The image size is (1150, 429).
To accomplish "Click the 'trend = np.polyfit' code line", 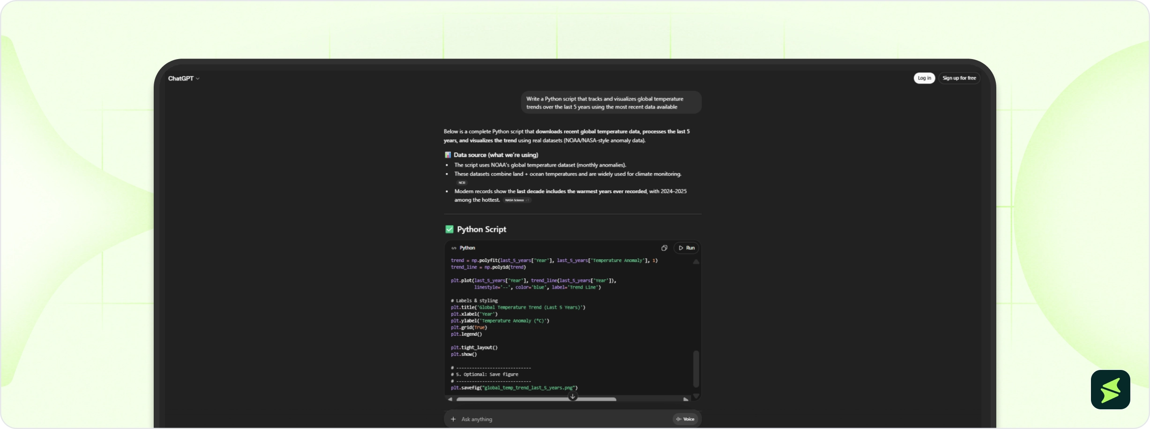I will (x=554, y=261).
